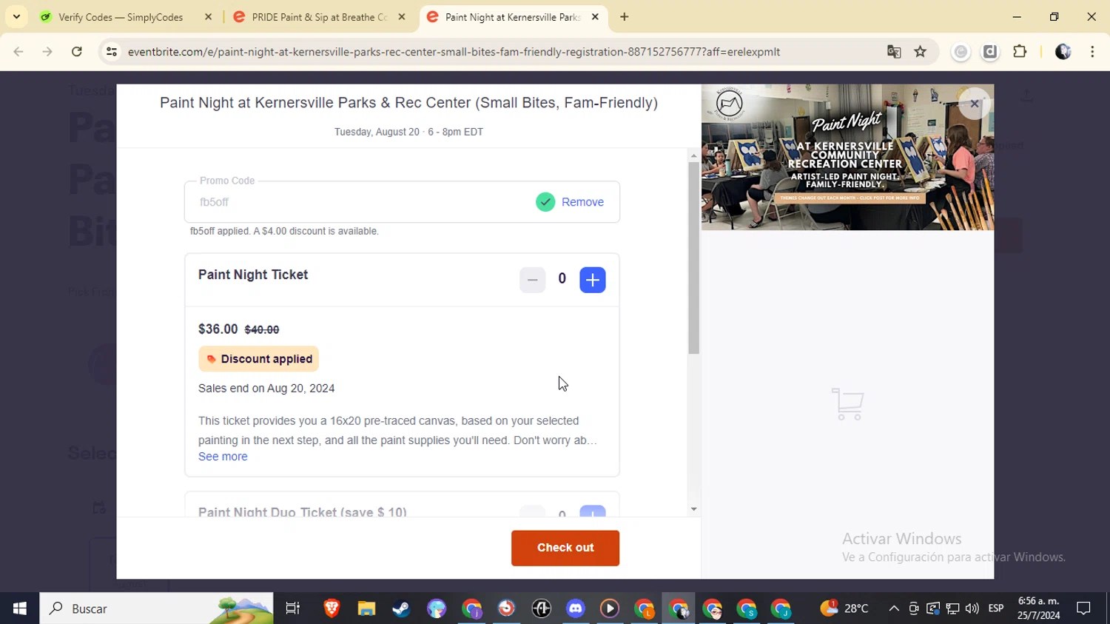The height and width of the screenshot is (624, 1110).
Task: Click the Discount applied badge
Action: pyautogui.click(x=258, y=359)
